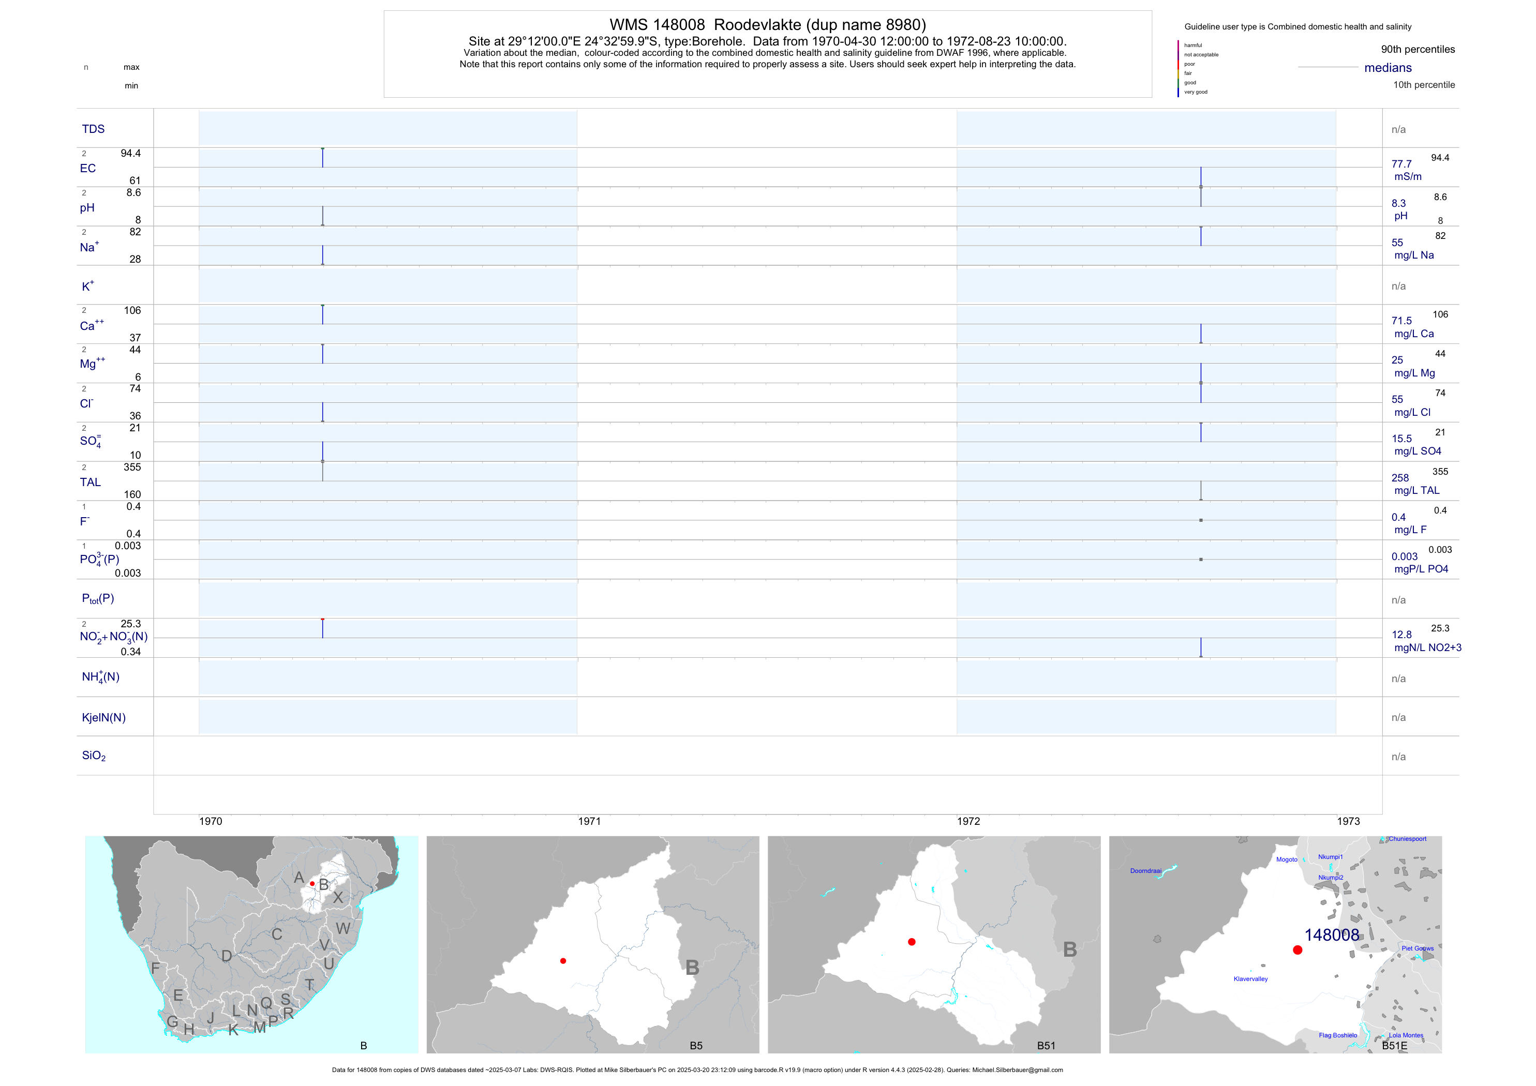Screen dimensions: 1536x1086
Task: Open the B51E catchment map thumbnail
Action: tap(1275, 944)
